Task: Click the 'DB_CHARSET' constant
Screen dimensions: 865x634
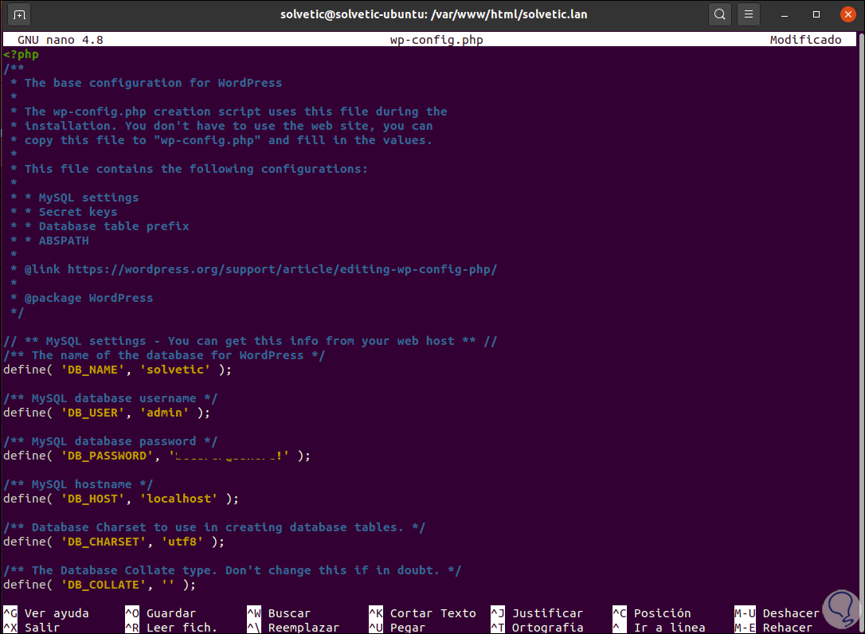Action: point(104,542)
